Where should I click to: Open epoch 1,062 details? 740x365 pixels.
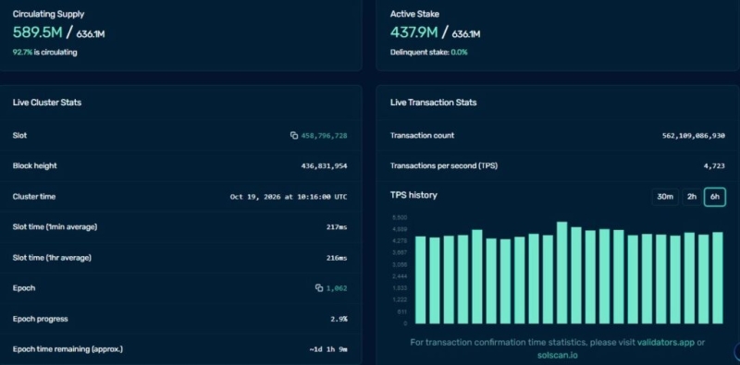[337, 287]
